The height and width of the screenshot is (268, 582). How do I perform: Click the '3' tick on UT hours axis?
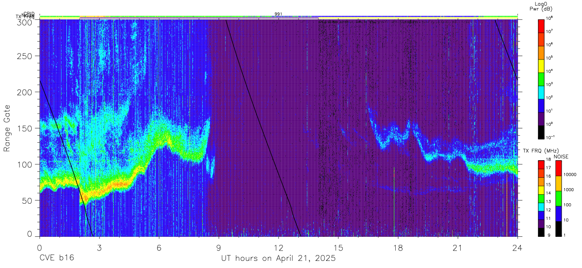point(99,247)
